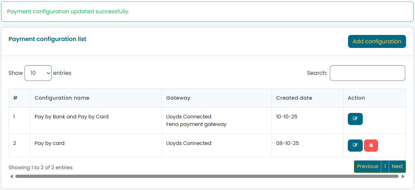This screenshot has width=415, height=190.
Task: Delete the Pay by card configuration
Action: click(371, 146)
